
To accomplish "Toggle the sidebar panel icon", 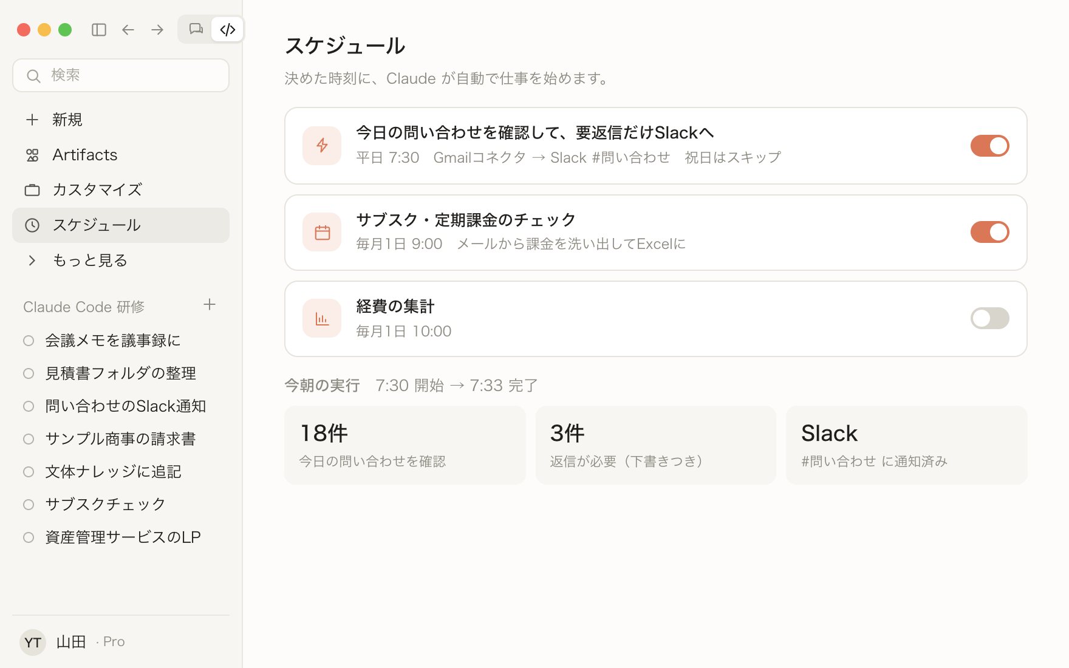I will coord(99,30).
